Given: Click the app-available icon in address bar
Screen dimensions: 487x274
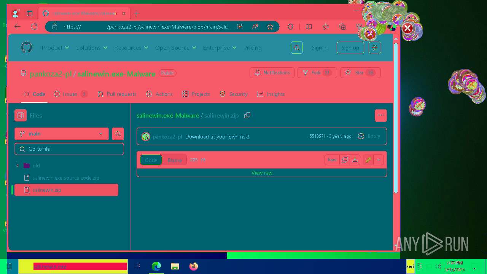Looking at the screenshot, I should coord(240,27).
